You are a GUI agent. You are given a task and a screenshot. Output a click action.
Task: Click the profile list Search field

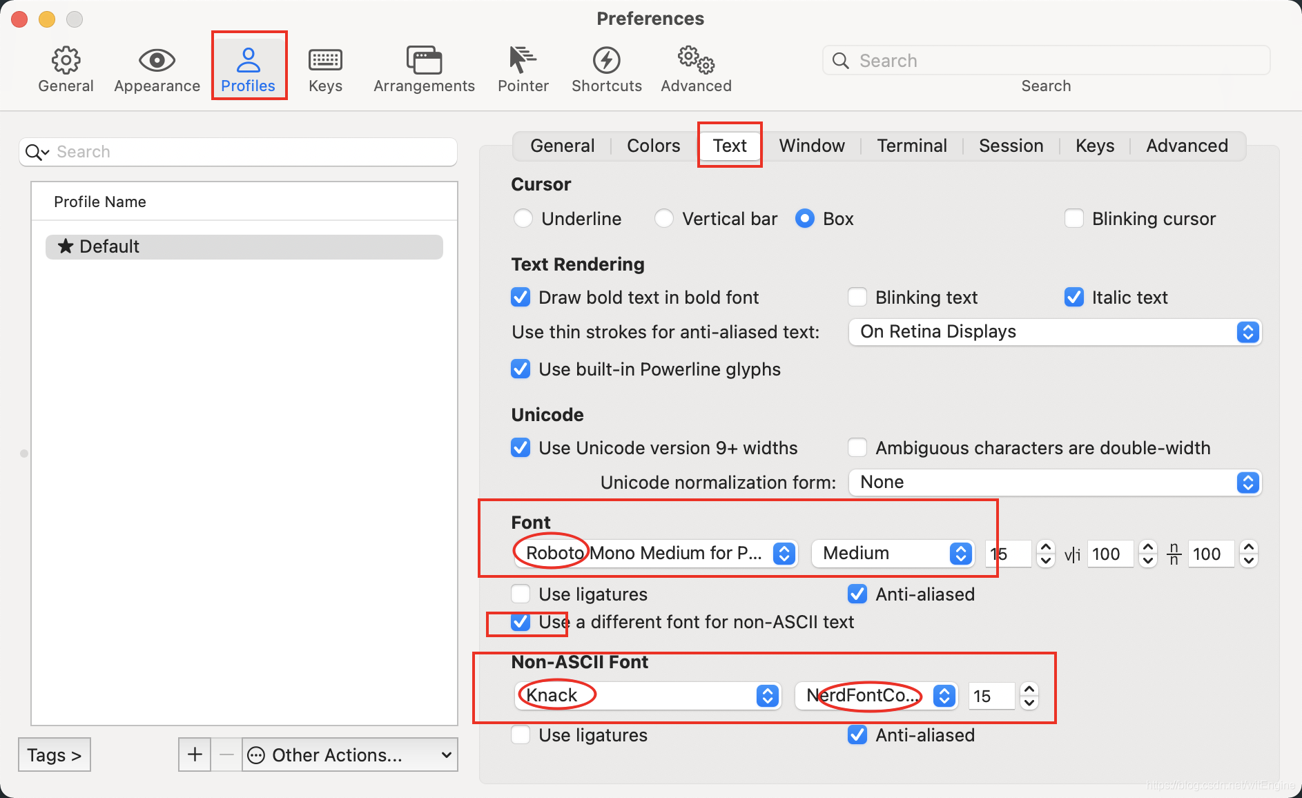click(238, 152)
